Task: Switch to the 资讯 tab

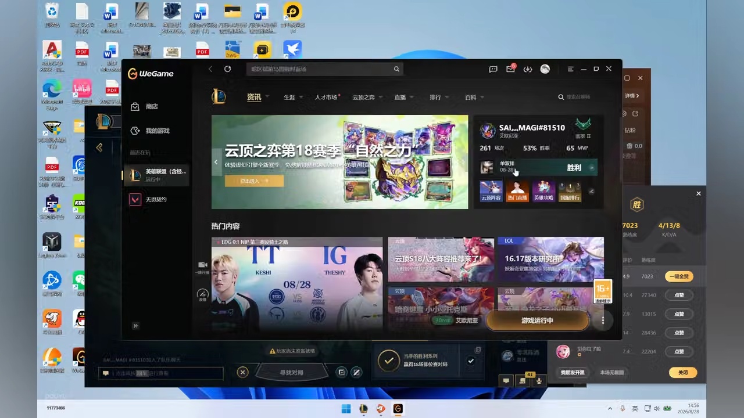Action: 254,98
